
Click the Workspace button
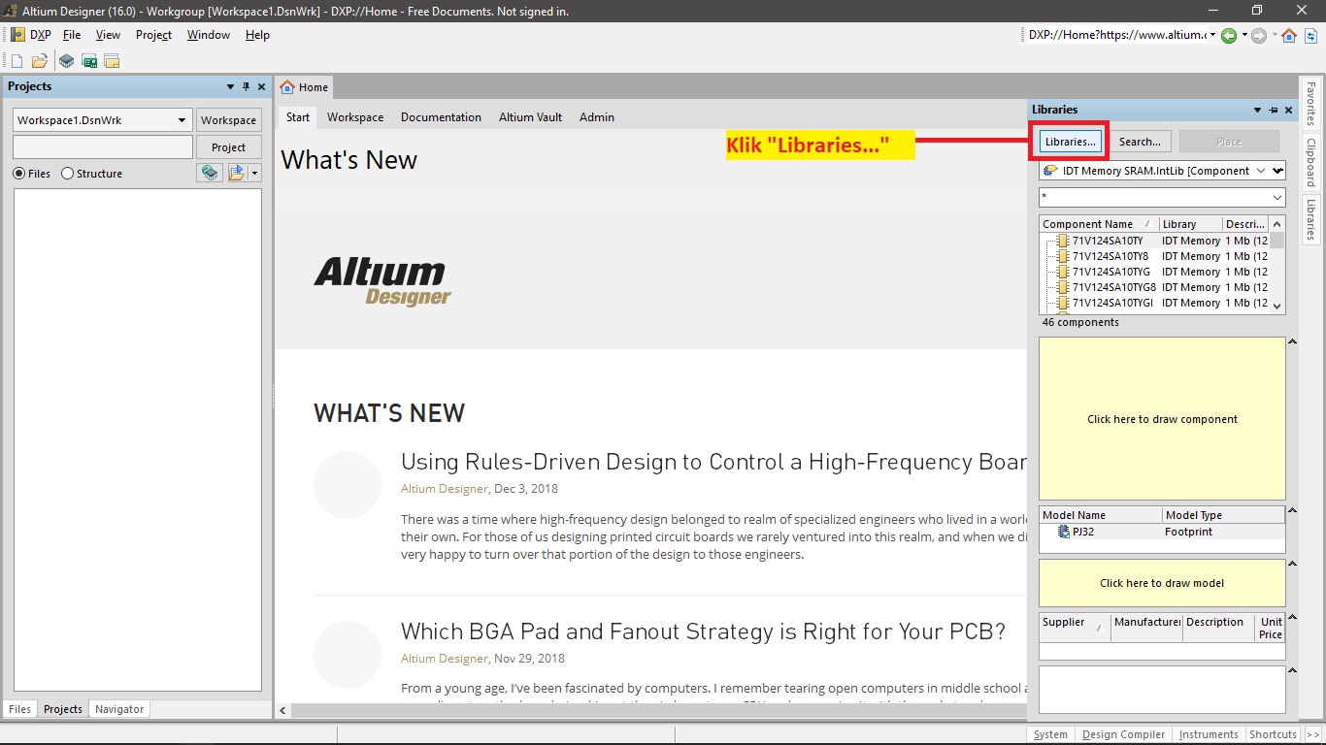point(229,120)
